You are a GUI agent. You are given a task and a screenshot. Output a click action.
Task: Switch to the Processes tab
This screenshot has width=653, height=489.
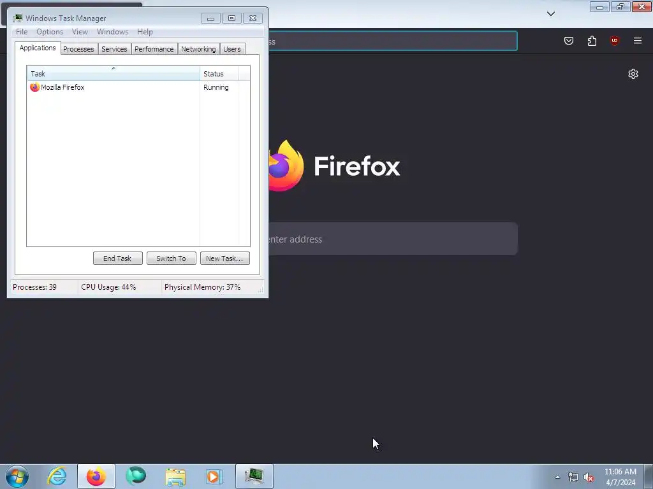tap(78, 49)
